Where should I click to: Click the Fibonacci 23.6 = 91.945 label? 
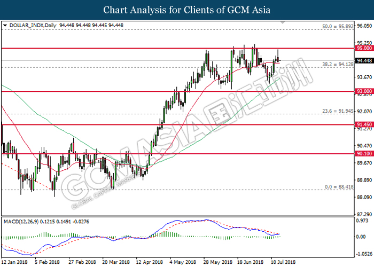click(x=338, y=111)
